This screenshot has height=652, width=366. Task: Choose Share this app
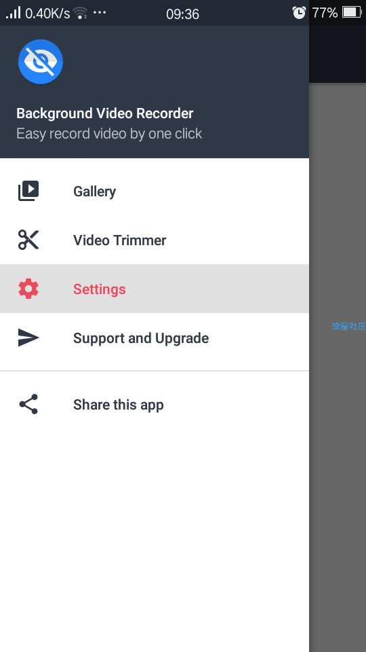[155, 404]
